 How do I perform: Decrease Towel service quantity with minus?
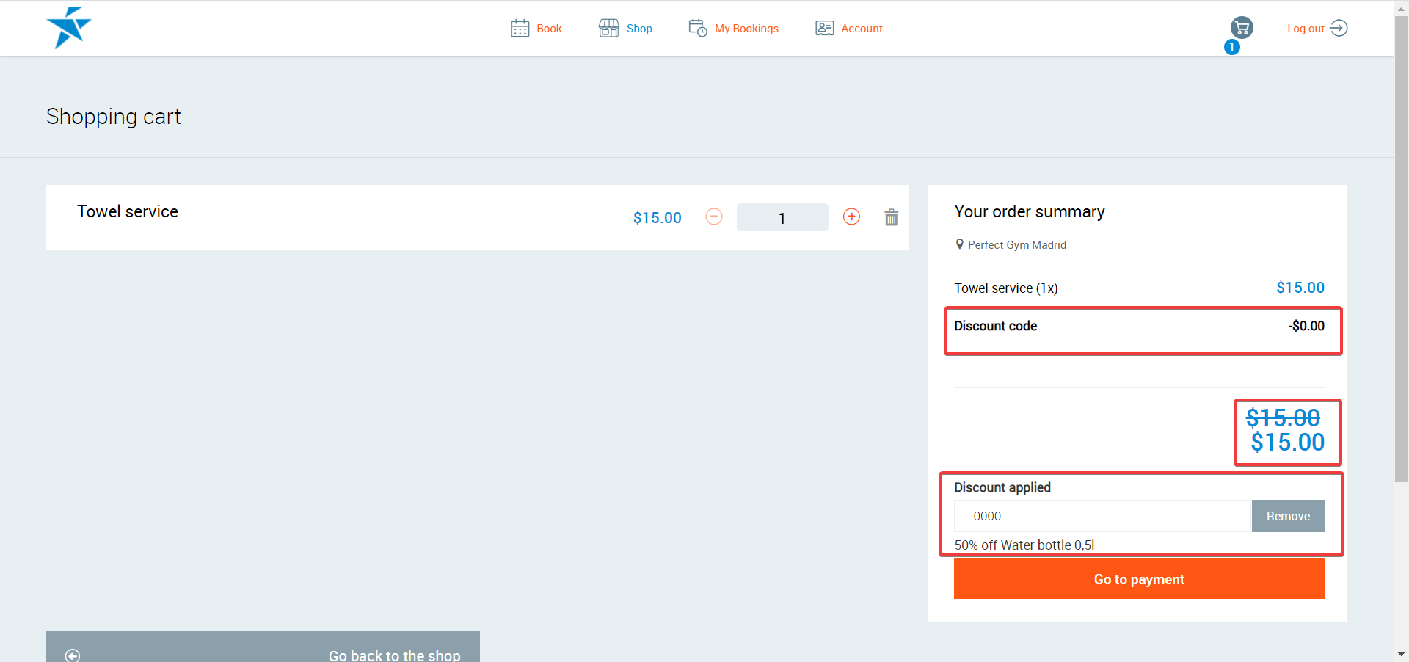(x=714, y=217)
